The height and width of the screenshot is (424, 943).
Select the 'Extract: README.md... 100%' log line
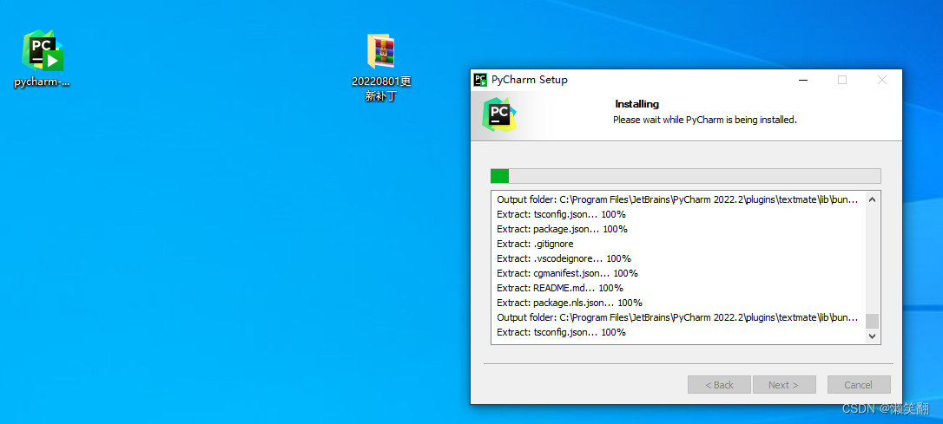coord(560,288)
